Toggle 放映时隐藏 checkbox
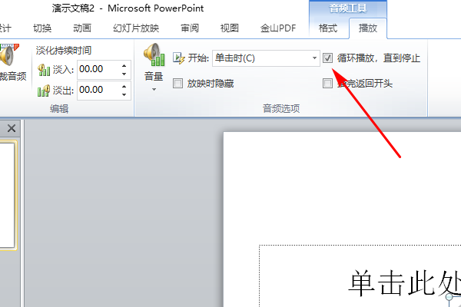The image size is (461, 307). 177,84
